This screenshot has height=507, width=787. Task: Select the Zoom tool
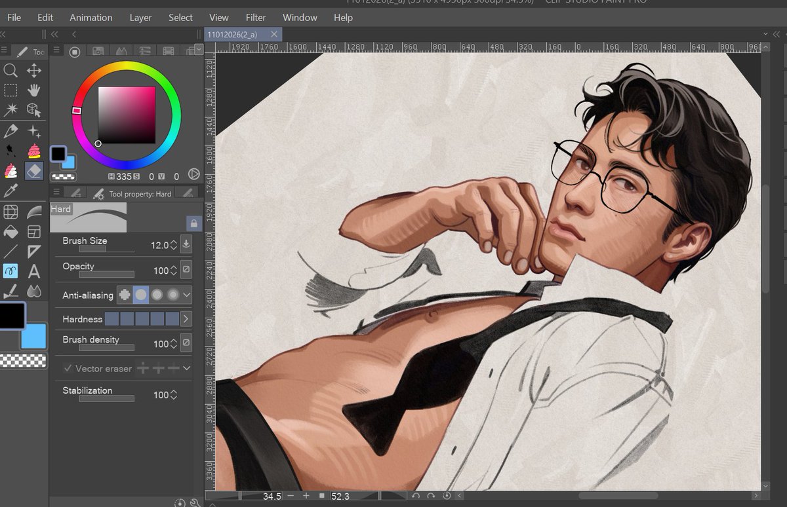click(10, 71)
